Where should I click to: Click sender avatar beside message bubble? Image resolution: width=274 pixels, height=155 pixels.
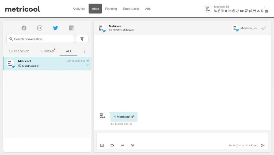tap(102, 116)
